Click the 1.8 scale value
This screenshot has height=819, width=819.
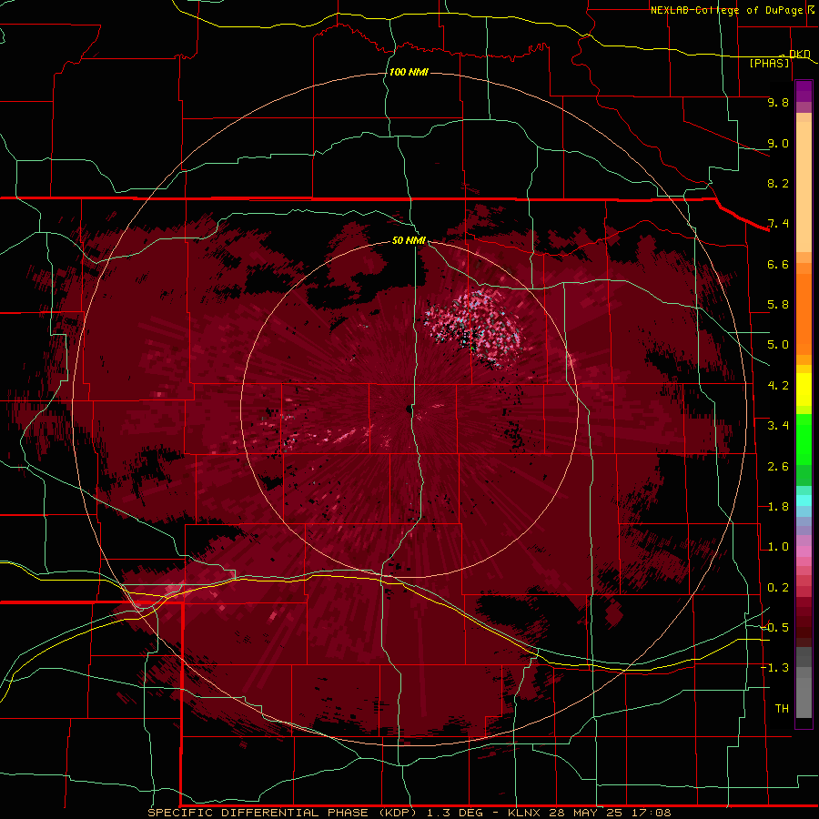pos(778,507)
